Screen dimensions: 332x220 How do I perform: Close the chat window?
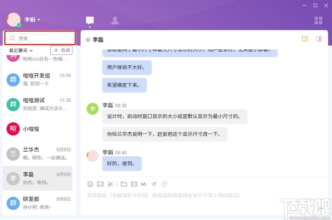pyautogui.click(x=326, y=5)
